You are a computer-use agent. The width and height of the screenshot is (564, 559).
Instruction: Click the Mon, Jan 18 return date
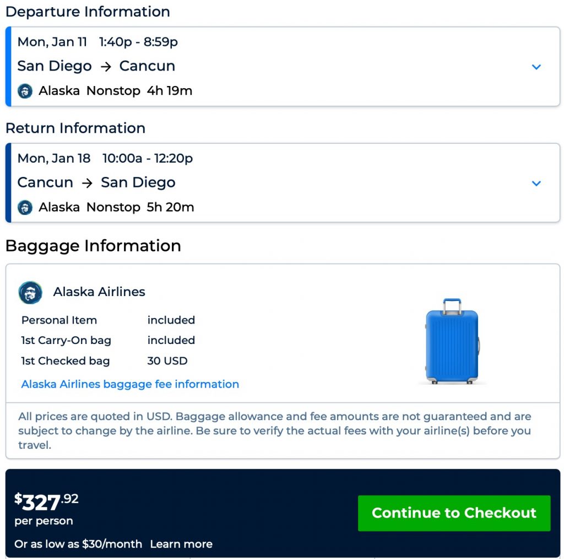click(x=54, y=158)
